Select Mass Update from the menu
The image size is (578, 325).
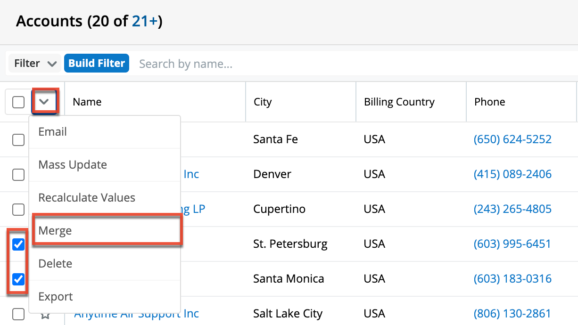[x=73, y=165]
